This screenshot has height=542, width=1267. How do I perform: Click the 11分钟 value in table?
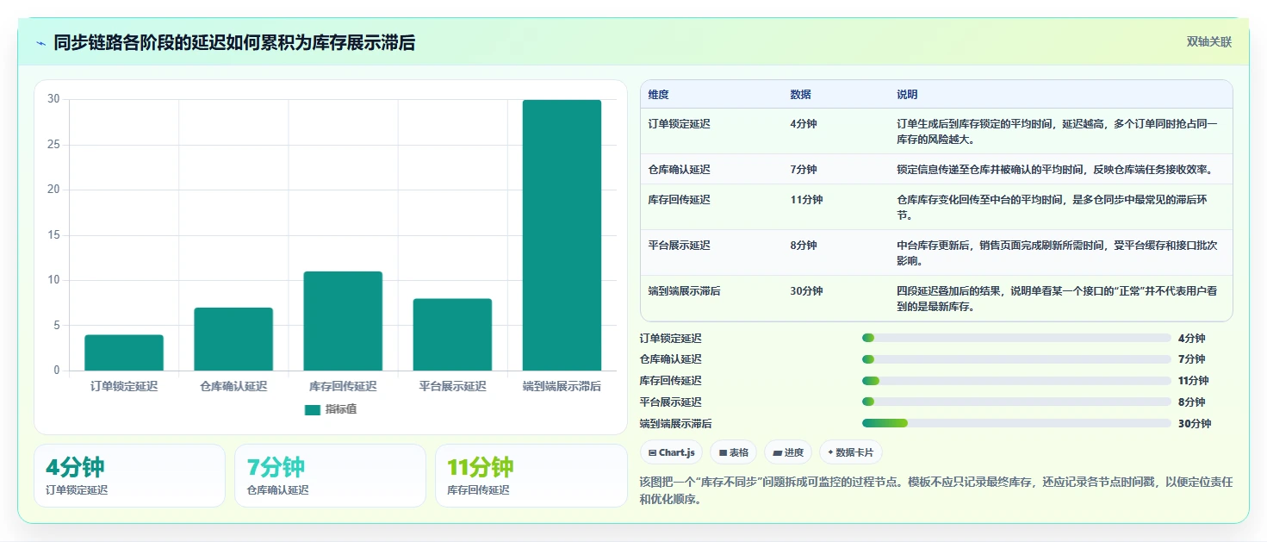tap(806, 200)
